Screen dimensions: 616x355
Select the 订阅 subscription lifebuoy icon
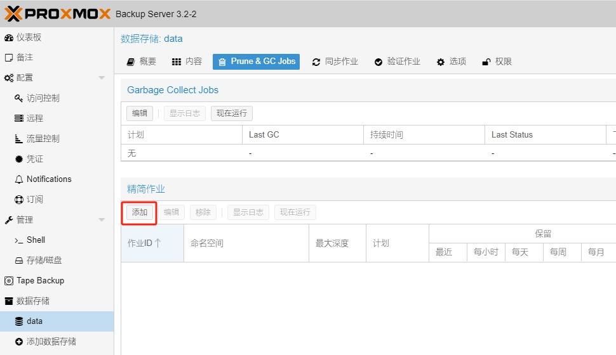coord(19,200)
